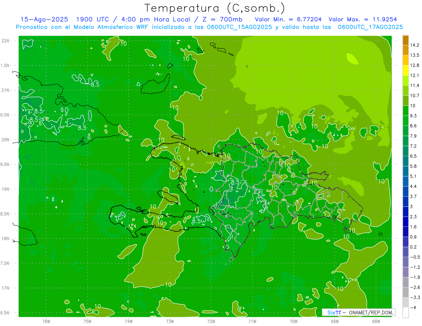The width and height of the screenshot is (422, 326).
Task: Click the '5.8' colorbar value
Action: [x=413, y=166]
